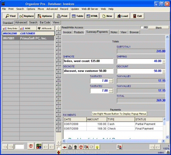Click the padlock icon in status bar
Image resolution: width=171 pixels, height=155 pixels.
click(168, 152)
